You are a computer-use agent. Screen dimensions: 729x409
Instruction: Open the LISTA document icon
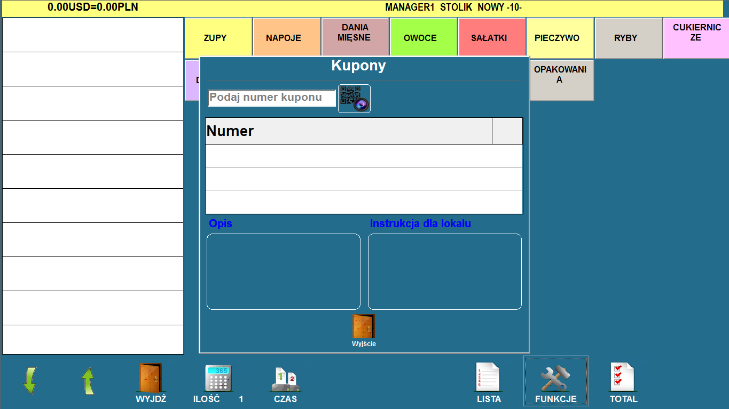click(x=489, y=377)
